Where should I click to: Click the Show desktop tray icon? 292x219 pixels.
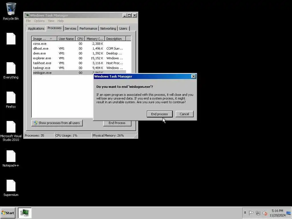[289, 213]
